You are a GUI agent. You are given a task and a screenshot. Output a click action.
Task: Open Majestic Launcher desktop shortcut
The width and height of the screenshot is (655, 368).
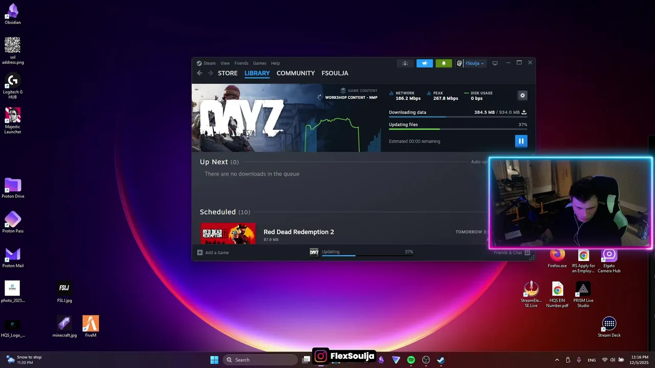click(13, 121)
